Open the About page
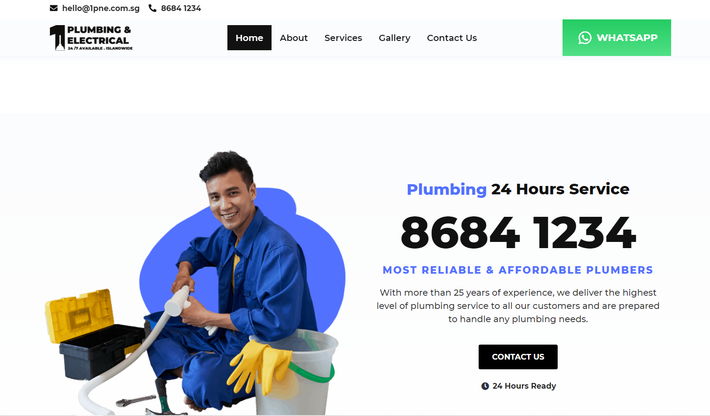The image size is (710, 416). click(294, 38)
